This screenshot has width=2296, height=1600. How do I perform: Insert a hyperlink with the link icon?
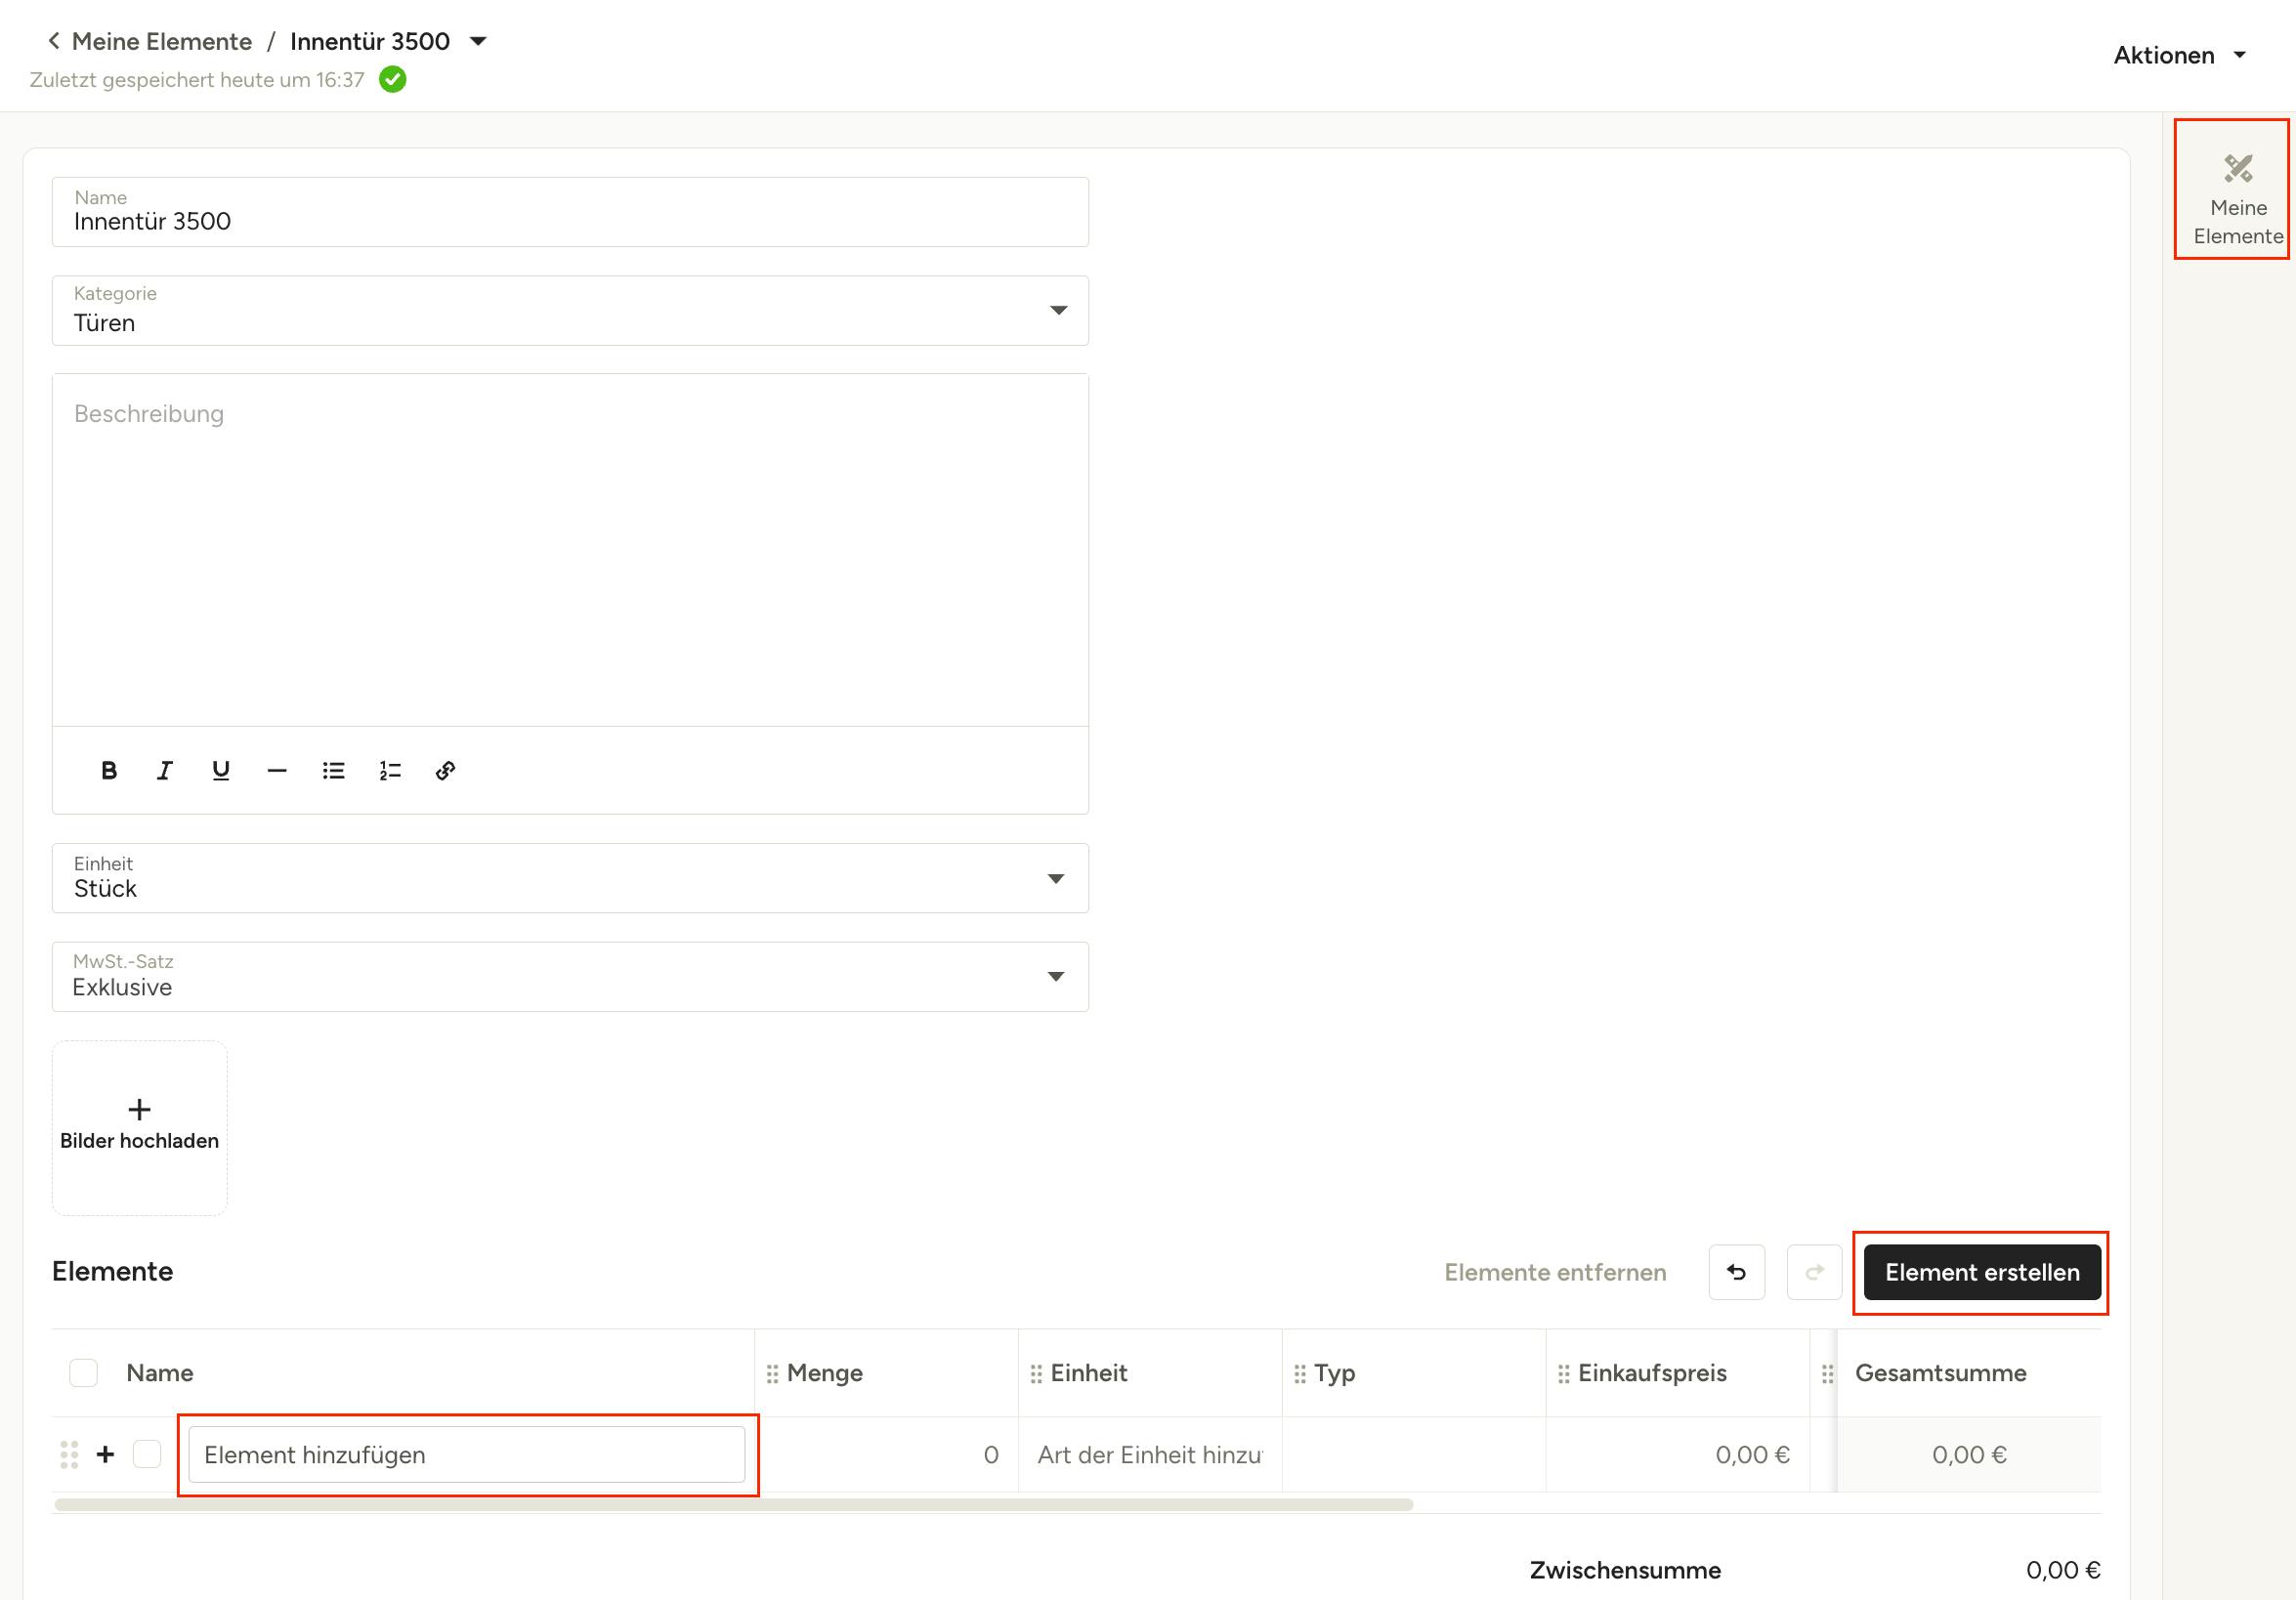tap(446, 770)
